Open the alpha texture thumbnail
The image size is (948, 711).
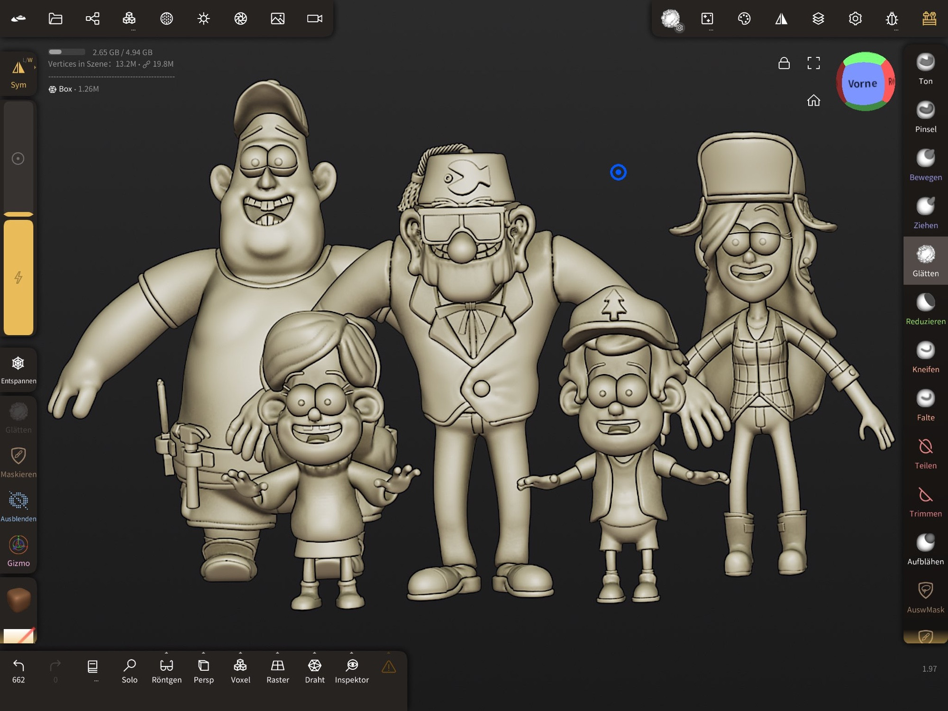[x=19, y=635]
